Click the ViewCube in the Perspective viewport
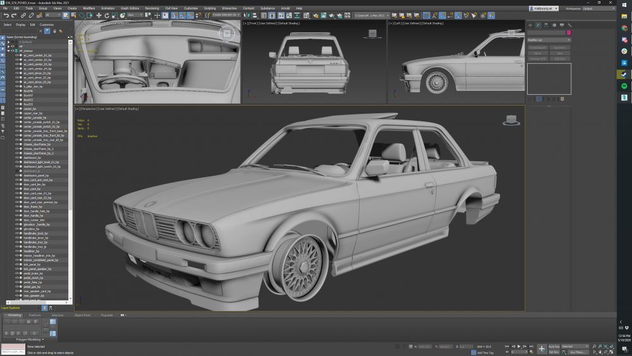The image size is (632, 356). (511, 120)
